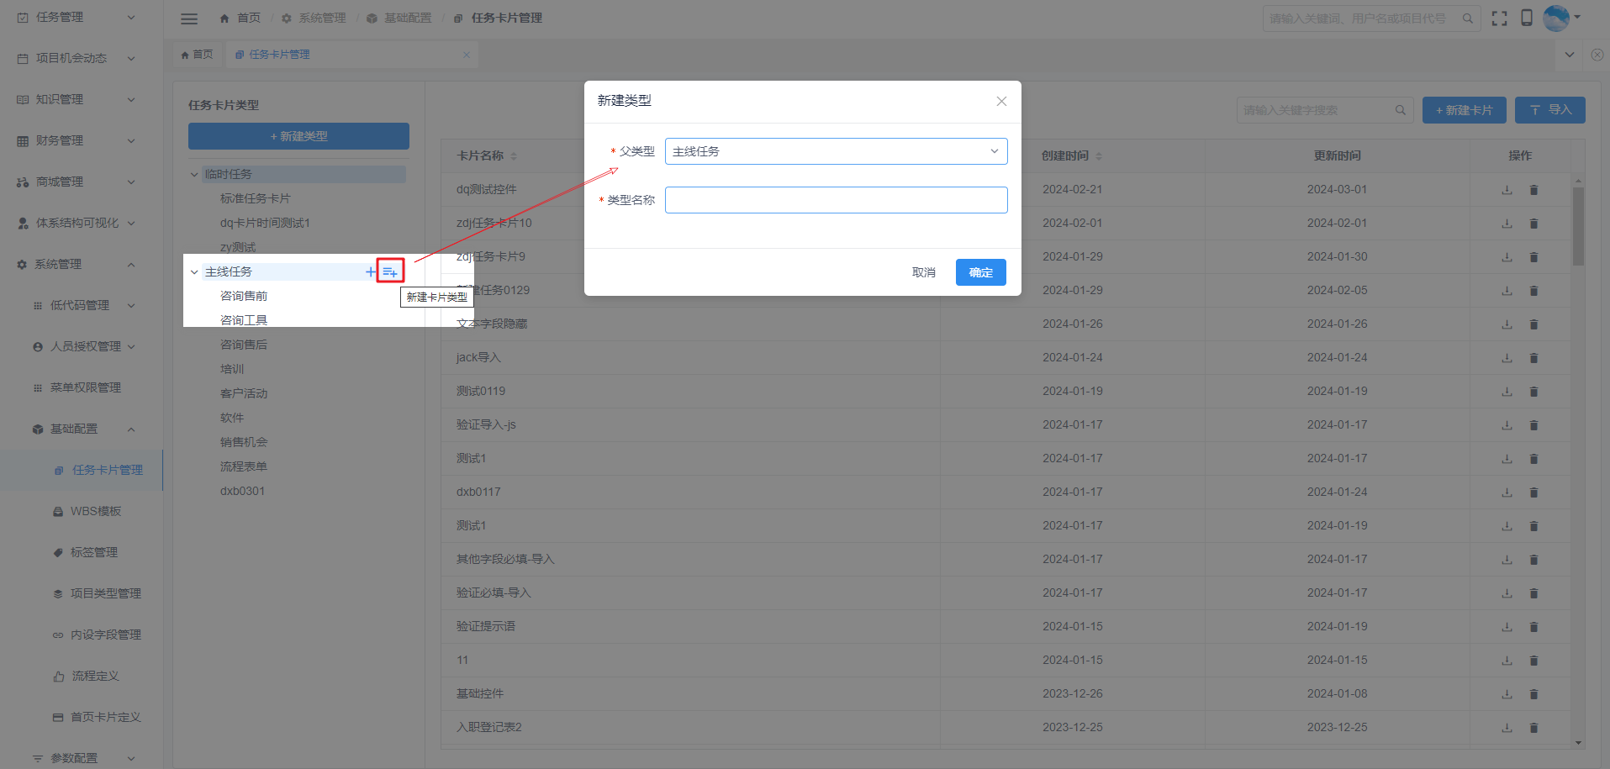Viewport: 1610px width, 769px height.
Task: Click the 取消 button in the dialog
Action: point(923,272)
